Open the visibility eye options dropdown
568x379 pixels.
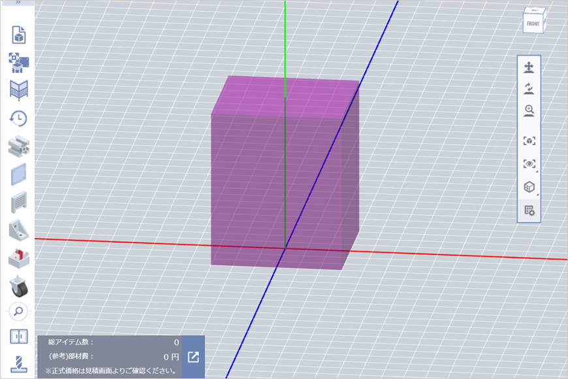(x=529, y=164)
